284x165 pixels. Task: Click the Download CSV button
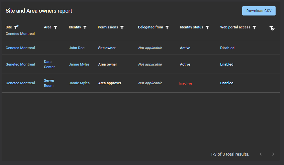259,11
